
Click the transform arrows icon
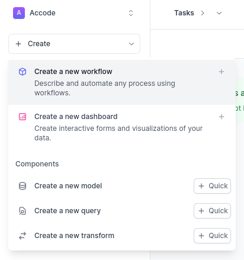(x=23, y=236)
